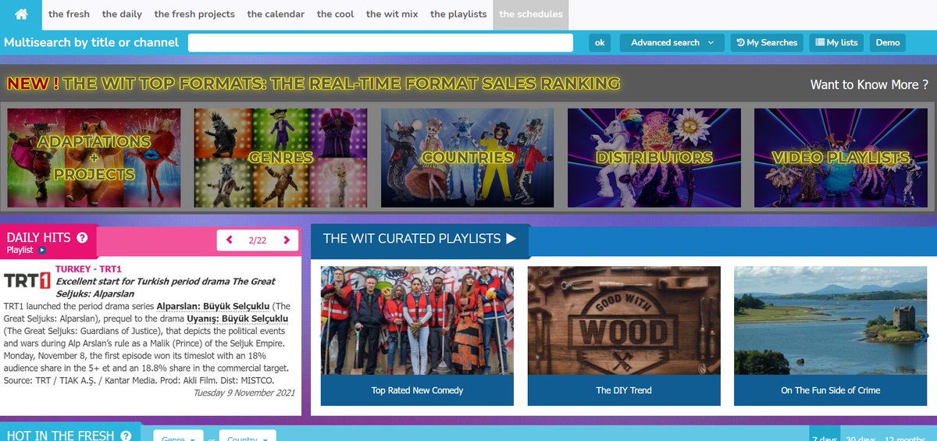Image resolution: width=937 pixels, height=441 pixels.
Task: Play the WIT Curated Playlists
Action: (511, 239)
